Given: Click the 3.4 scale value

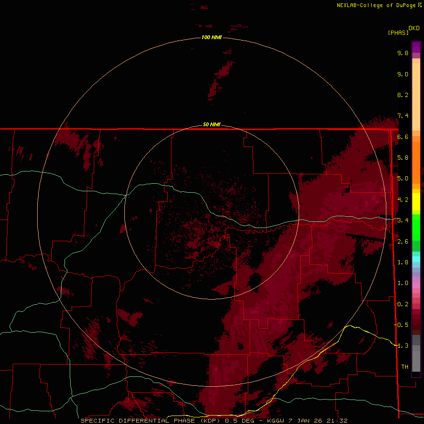Looking at the screenshot, I should pyautogui.click(x=403, y=220).
